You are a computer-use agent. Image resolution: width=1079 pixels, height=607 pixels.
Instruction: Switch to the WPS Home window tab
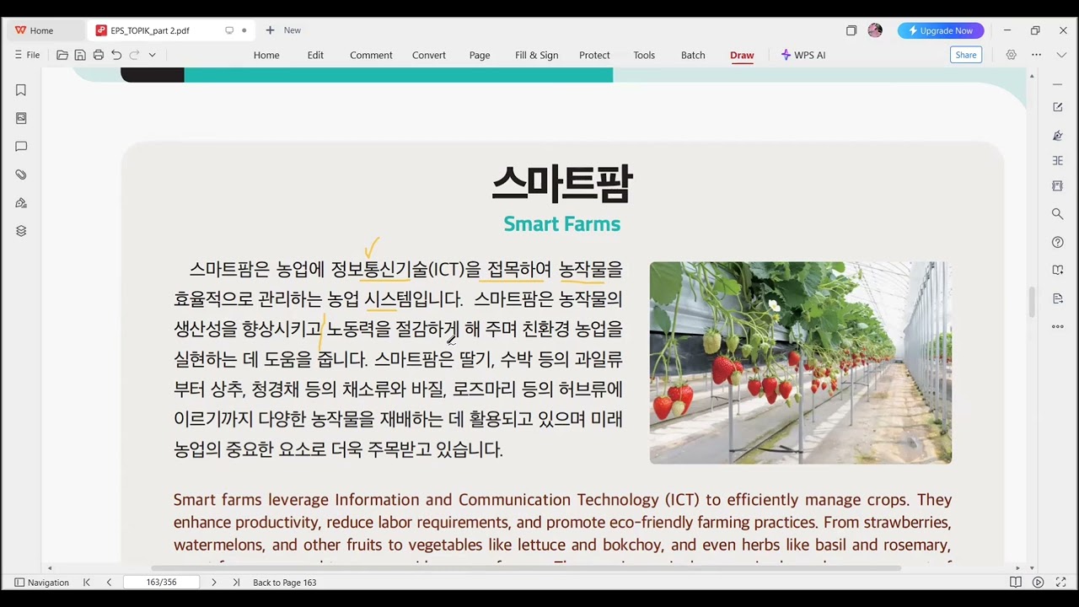[46, 30]
